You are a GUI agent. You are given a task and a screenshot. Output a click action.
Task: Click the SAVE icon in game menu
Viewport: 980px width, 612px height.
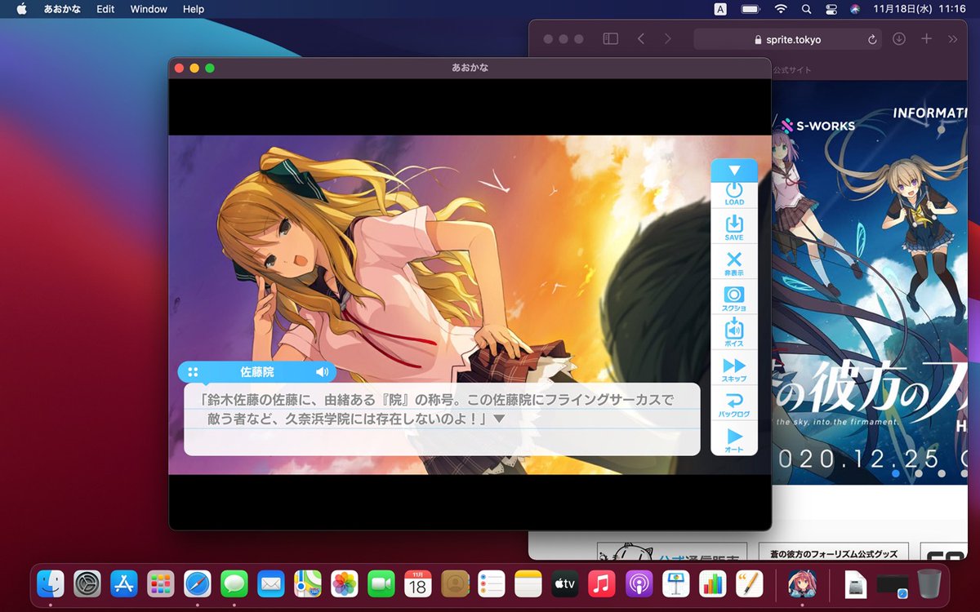pos(734,228)
